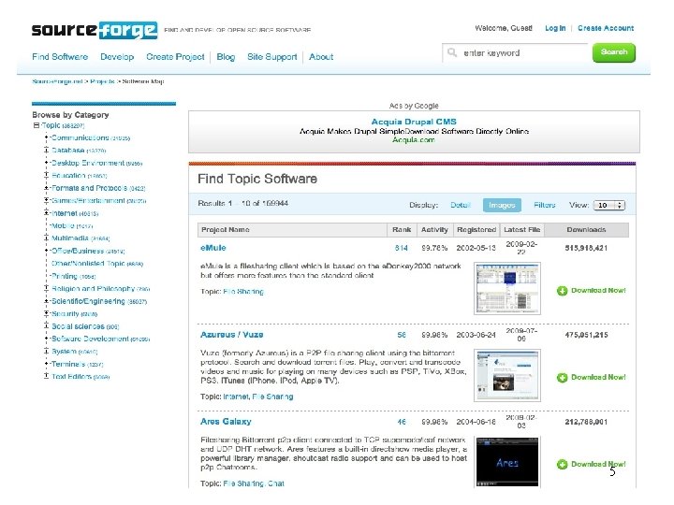Select Printing category
Viewport: 674px width, 505px height.
click(64, 276)
